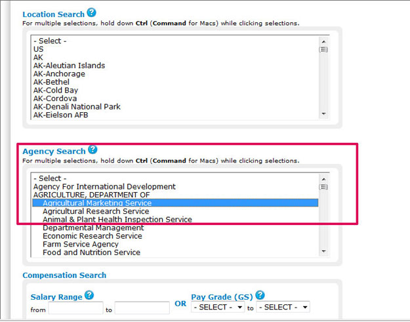Click the location list scroll-down arrow

323,113
